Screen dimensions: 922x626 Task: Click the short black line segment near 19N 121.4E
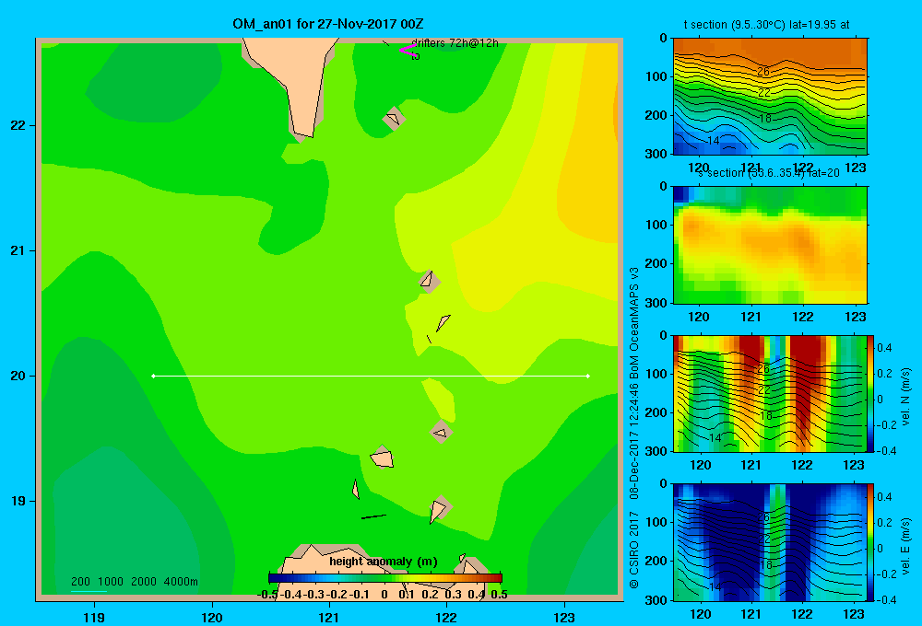(x=373, y=516)
